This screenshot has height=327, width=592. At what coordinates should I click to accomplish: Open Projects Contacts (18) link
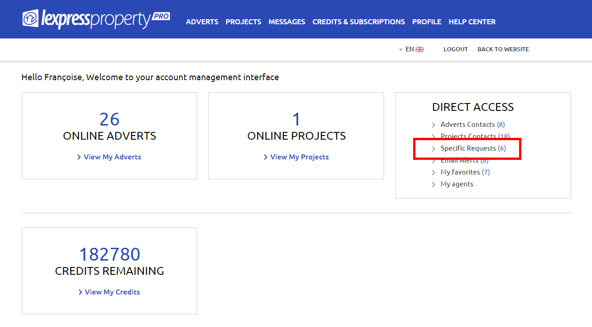pyautogui.click(x=475, y=136)
